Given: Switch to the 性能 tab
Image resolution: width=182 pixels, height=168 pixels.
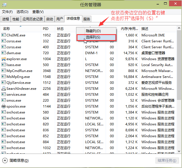Looking at the screenshot, I should coord(16,19).
